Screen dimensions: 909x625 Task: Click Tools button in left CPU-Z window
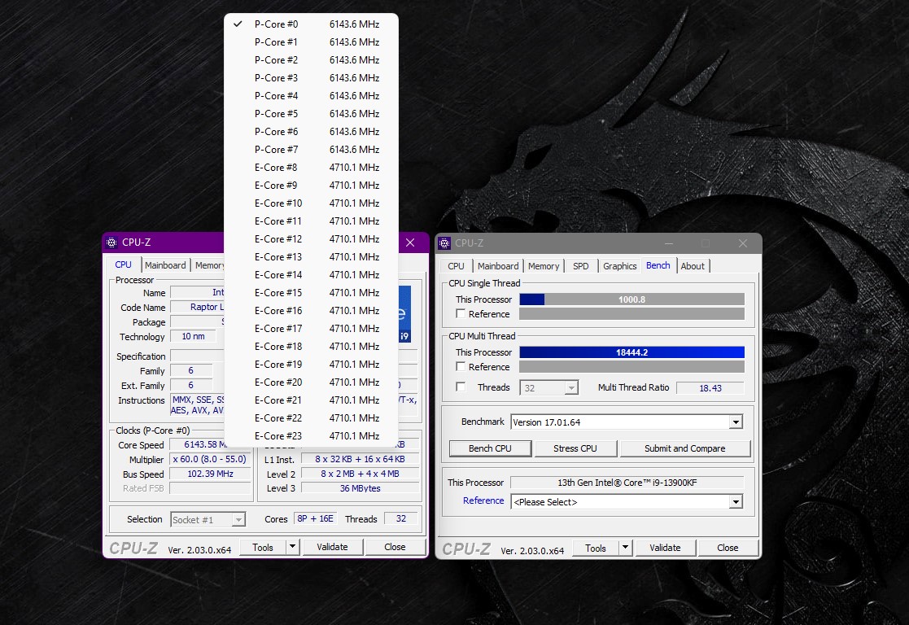point(263,547)
